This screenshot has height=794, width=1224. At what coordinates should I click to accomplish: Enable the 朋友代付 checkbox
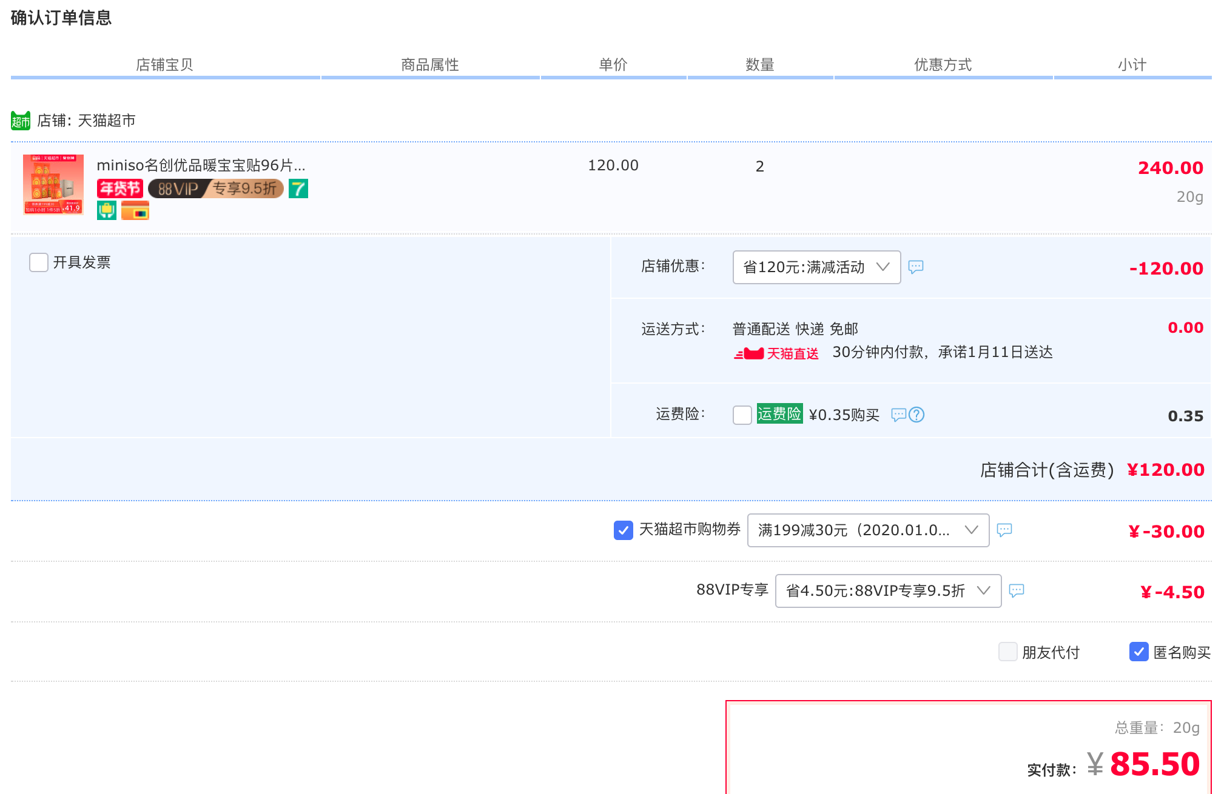click(x=1008, y=652)
